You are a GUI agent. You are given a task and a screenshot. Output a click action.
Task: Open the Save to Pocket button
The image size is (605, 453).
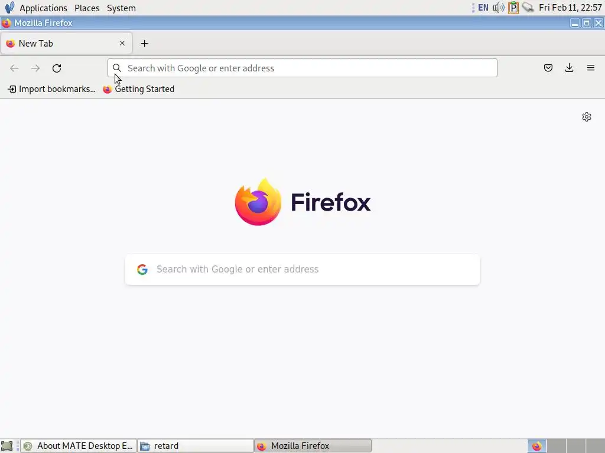tap(548, 68)
